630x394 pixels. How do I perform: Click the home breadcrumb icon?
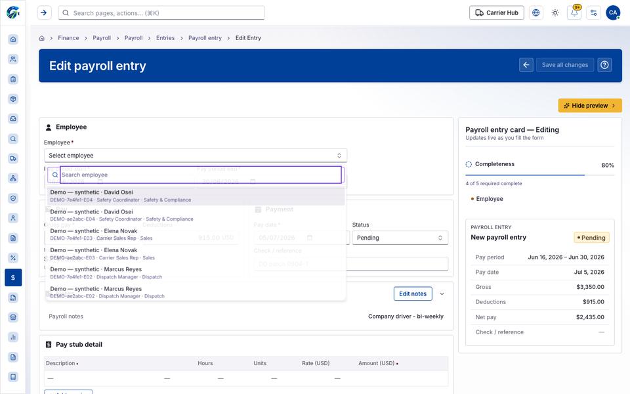click(x=42, y=38)
